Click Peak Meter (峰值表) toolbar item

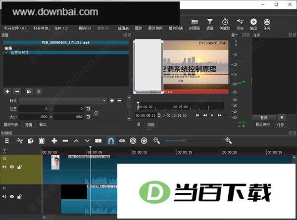(x=123, y=28)
